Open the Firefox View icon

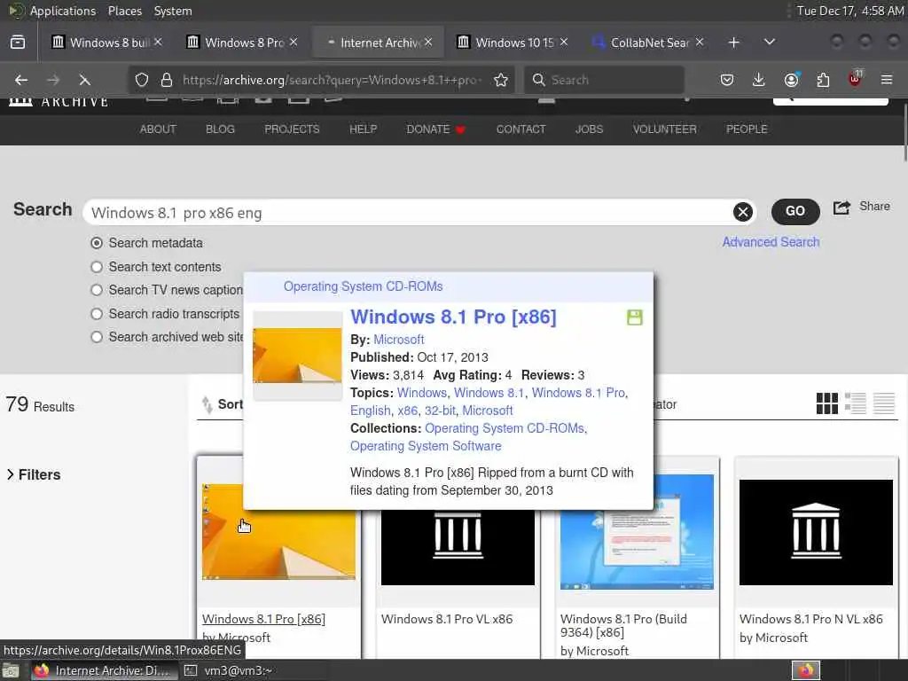tap(18, 43)
